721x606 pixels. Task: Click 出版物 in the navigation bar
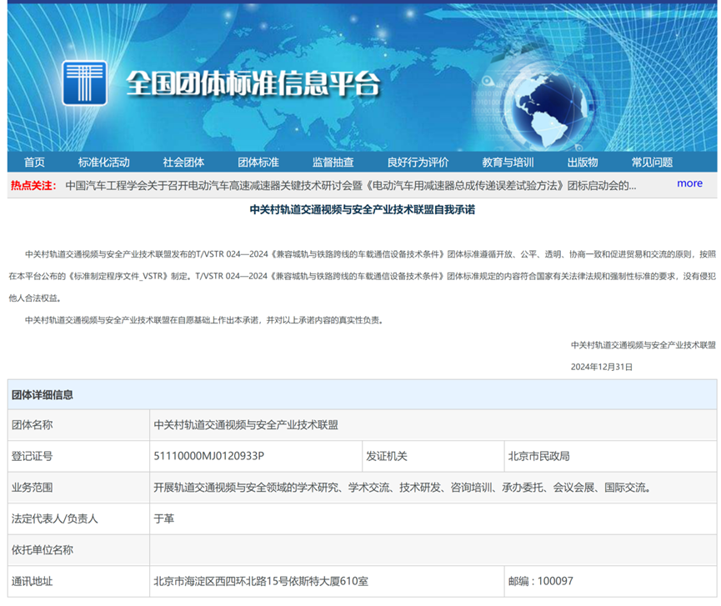(583, 162)
